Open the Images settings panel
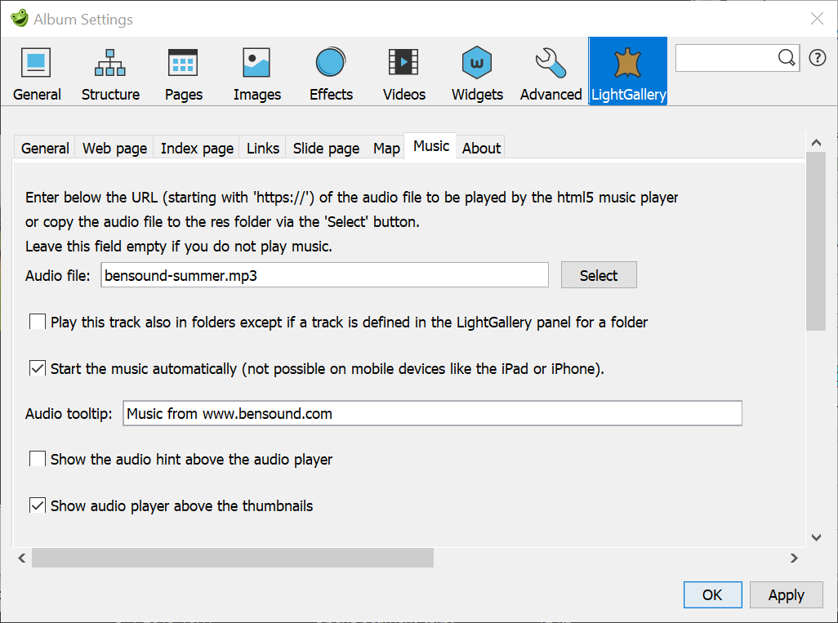Screen dimensions: 838x623 pos(256,72)
